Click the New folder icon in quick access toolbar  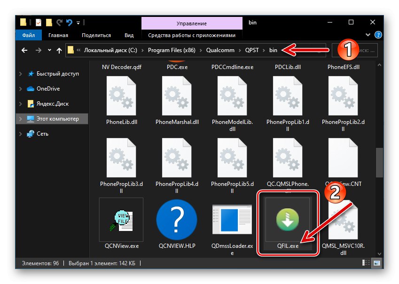pyautogui.click(x=49, y=23)
